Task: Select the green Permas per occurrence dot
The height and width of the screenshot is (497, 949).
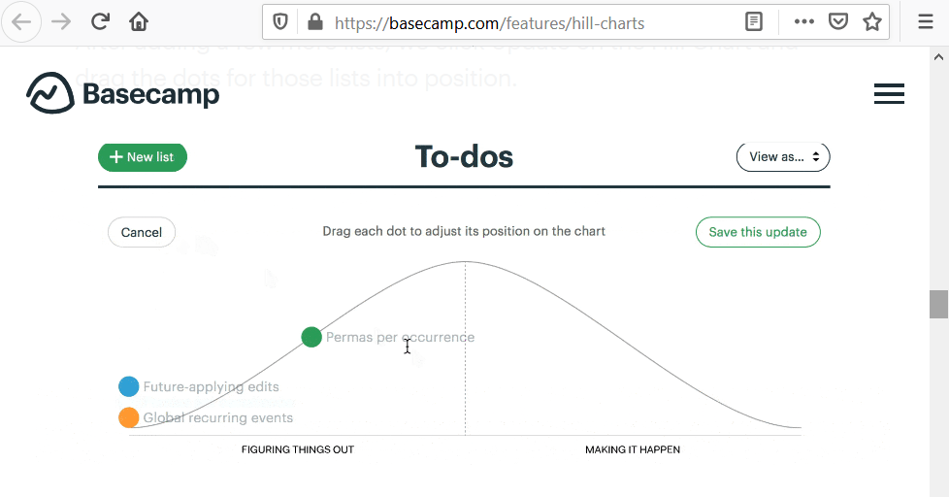Action: [x=311, y=337]
